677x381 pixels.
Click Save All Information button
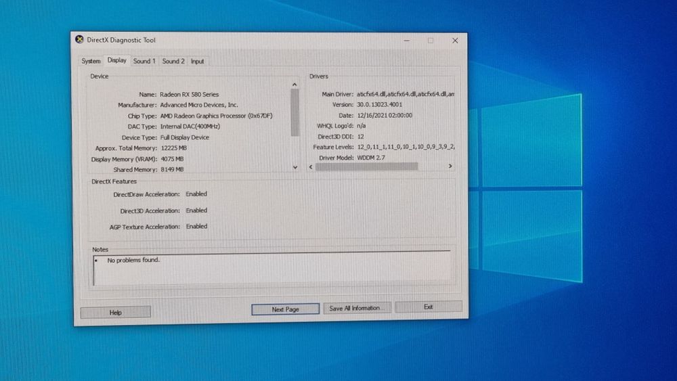click(x=357, y=308)
